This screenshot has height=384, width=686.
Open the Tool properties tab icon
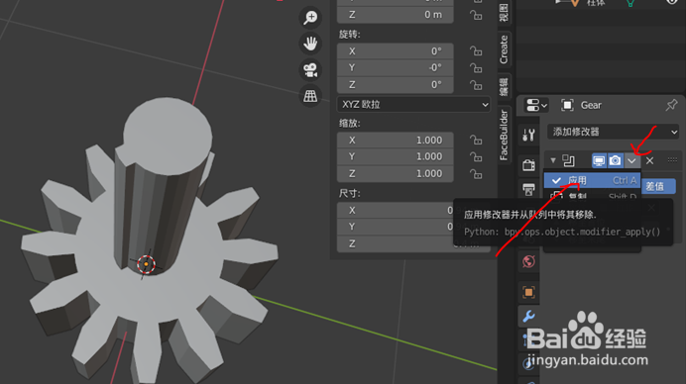528,135
